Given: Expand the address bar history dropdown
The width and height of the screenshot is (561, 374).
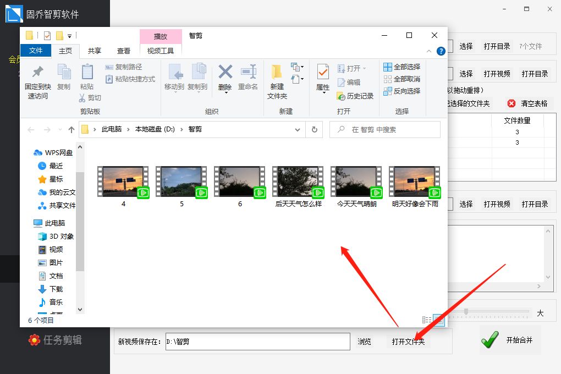Looking at the screenshot, I should 298,130.
